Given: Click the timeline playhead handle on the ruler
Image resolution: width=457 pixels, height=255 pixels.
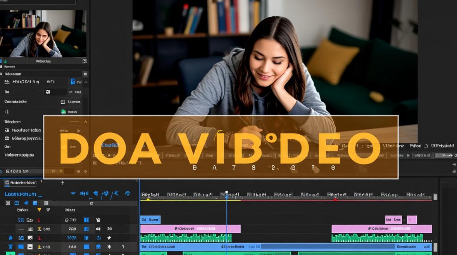Looking at the screenshot, I should 227,193.
